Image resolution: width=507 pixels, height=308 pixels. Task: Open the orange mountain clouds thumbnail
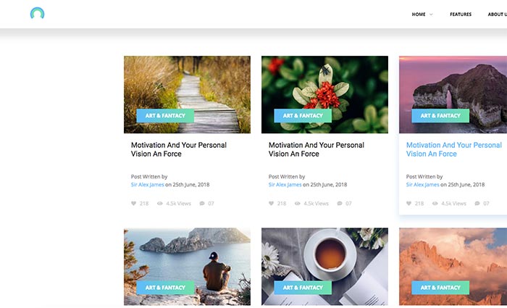coord(453,267)
